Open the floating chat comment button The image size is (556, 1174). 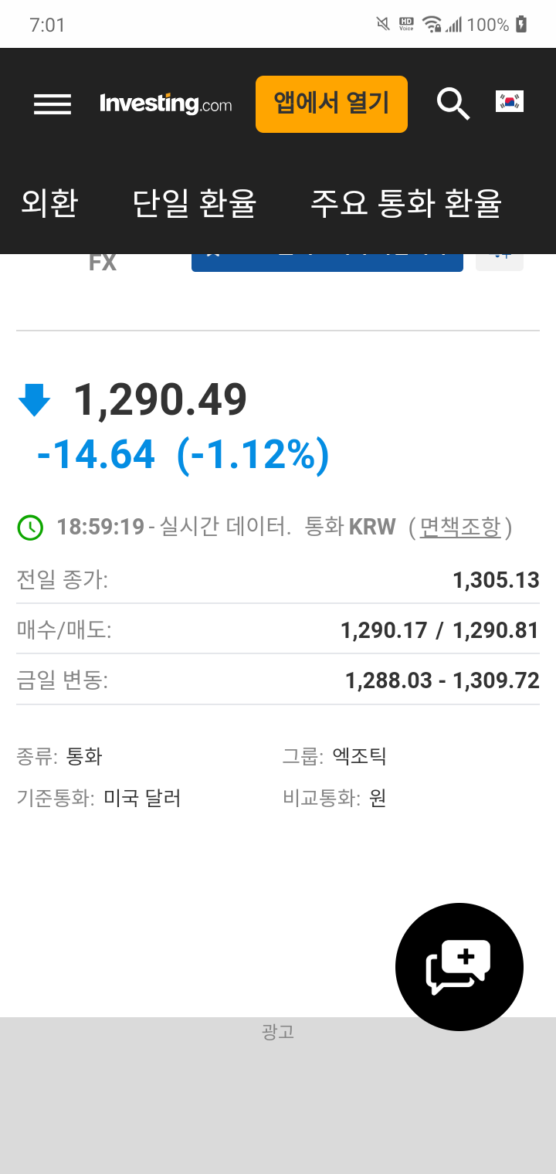pos(459,966)
